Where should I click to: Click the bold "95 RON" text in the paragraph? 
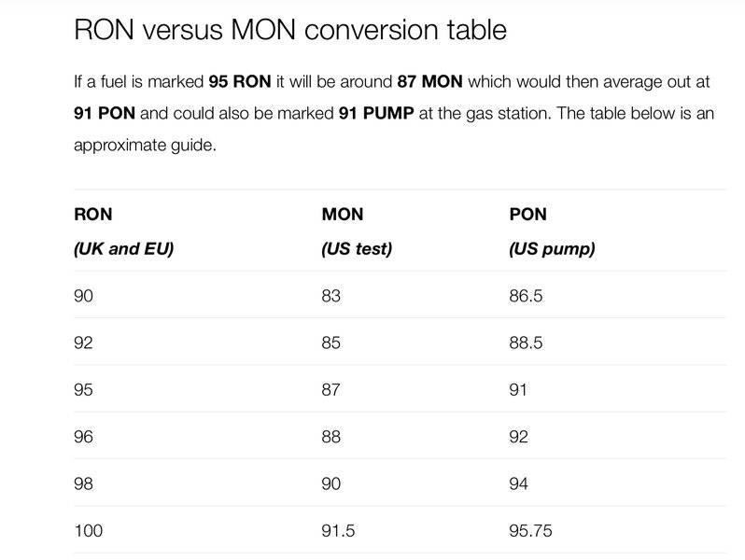tap(240, 81)
